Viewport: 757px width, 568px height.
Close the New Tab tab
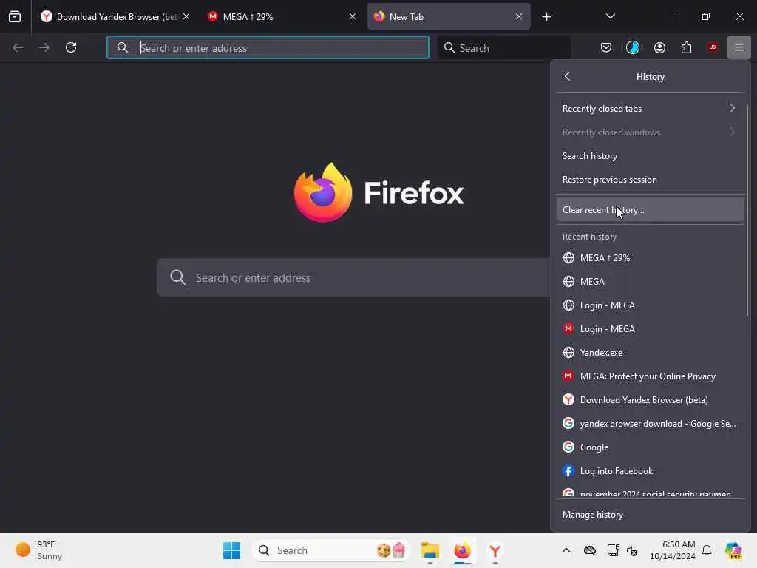pyautogui.click(x=518, y=16)
